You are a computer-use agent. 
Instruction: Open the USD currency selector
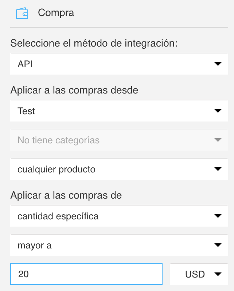tap(199, 274)
